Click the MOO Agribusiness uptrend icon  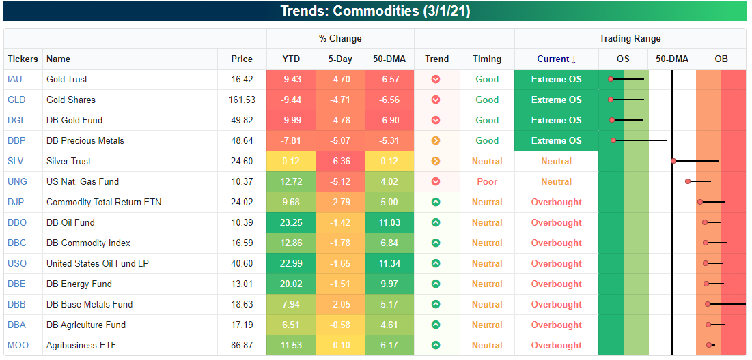pos(436,345)
